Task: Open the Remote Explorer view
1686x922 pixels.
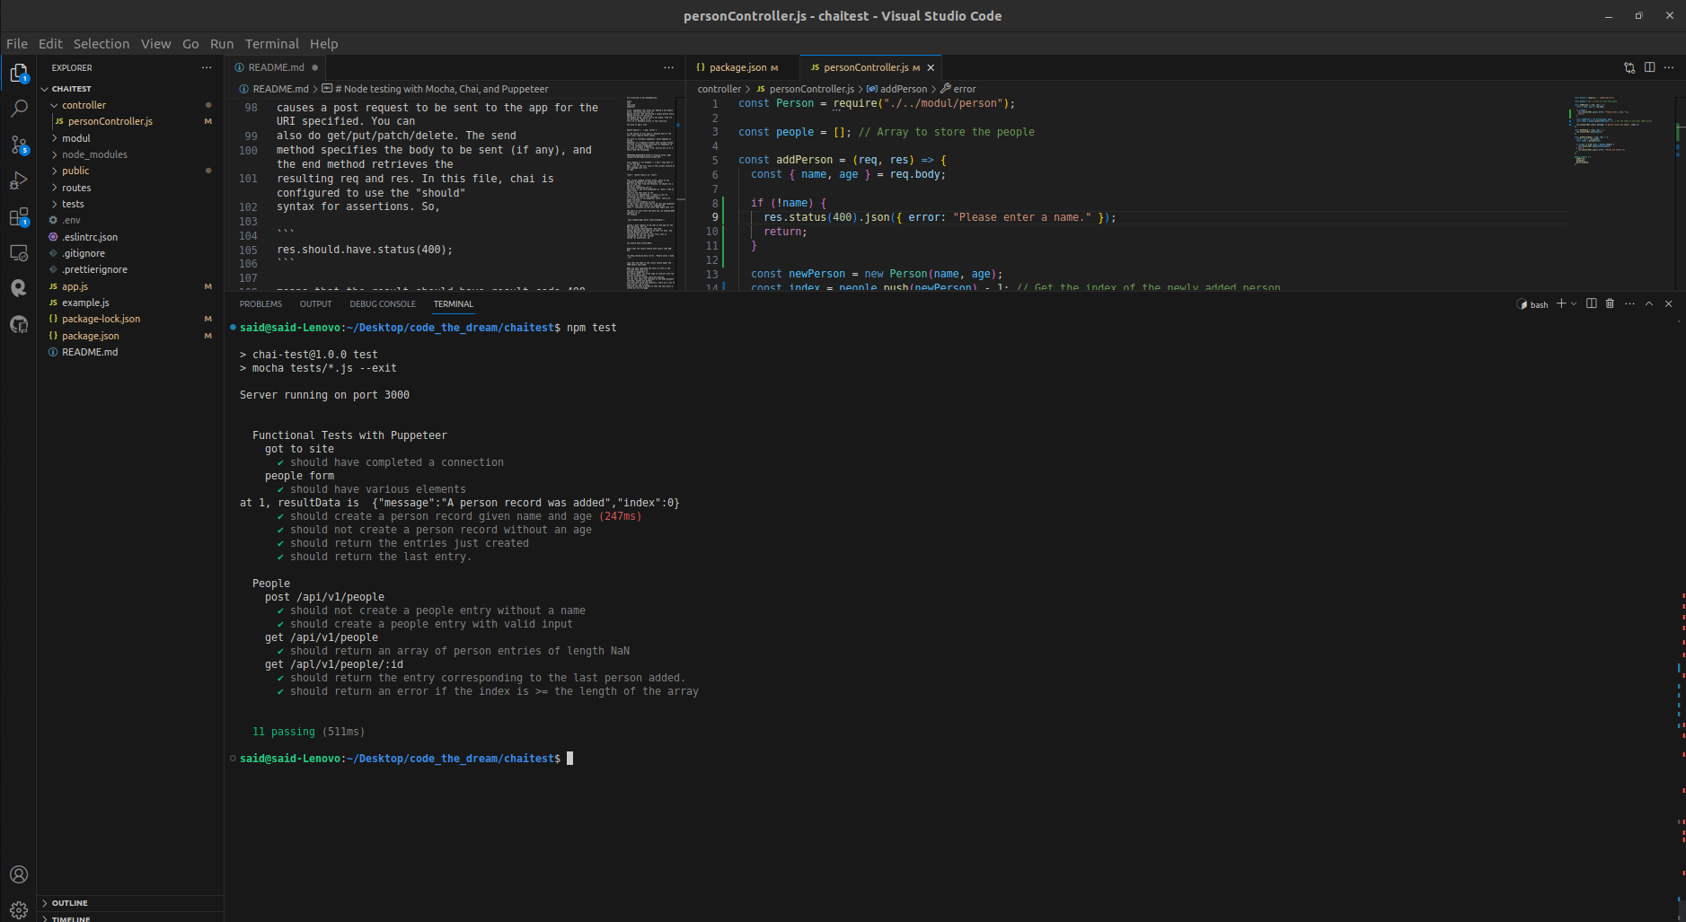Action: coord(19,253)
